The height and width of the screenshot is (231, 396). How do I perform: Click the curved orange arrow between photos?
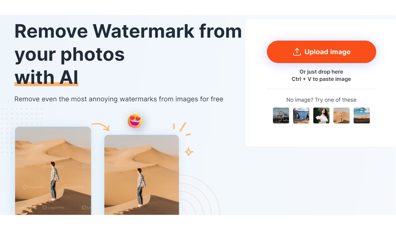pos(100,127)
